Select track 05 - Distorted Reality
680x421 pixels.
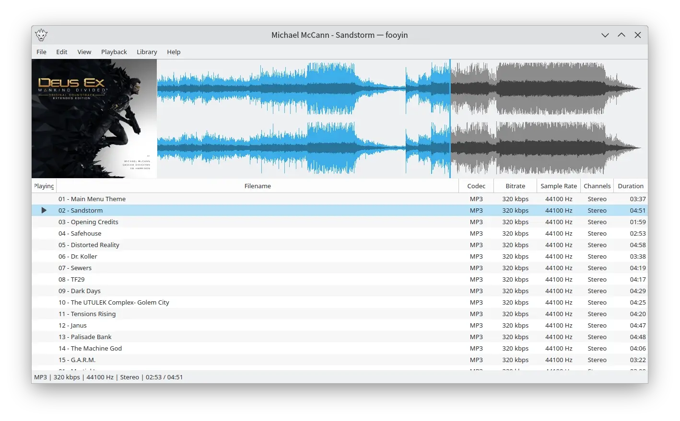pyautogui.click(x=89, y=245)
